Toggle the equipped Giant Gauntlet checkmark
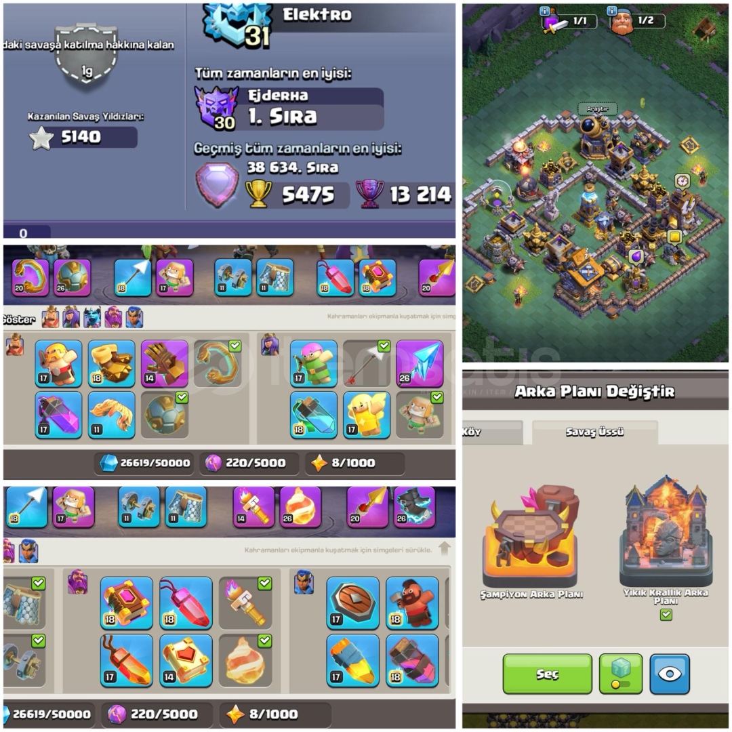 click(x=235, y=346)
